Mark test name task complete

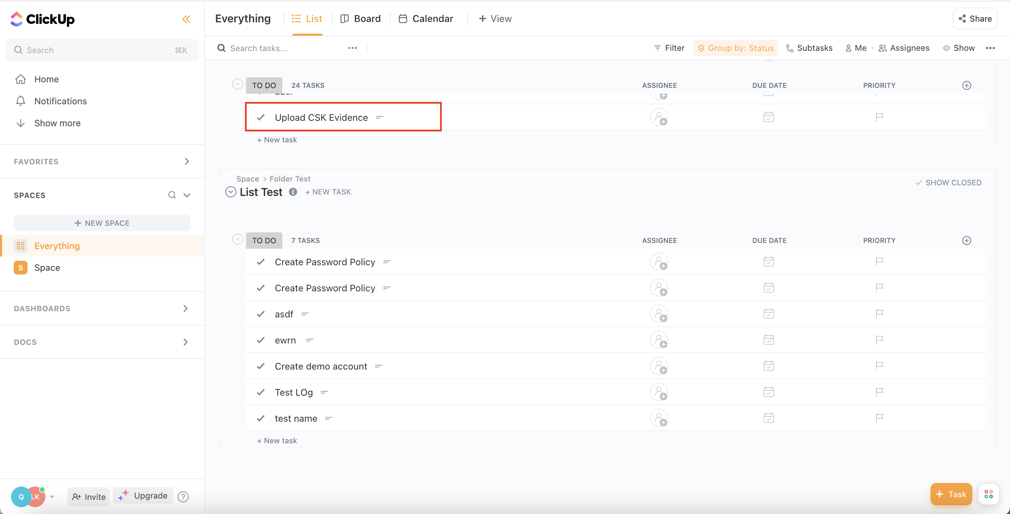point(261,419)
